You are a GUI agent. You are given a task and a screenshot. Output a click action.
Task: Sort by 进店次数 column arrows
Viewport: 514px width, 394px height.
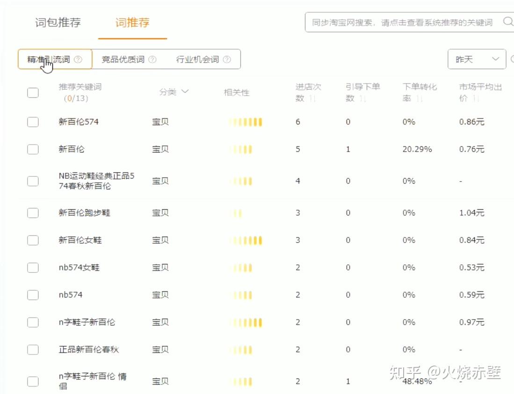click(312, 98)
